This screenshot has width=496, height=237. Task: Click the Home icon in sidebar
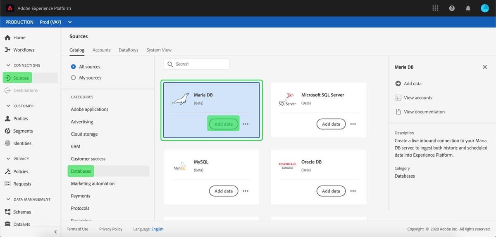pos(7,38)
